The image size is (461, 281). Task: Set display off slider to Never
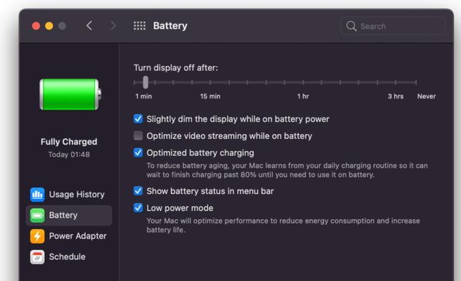click(x=416, y=83)
